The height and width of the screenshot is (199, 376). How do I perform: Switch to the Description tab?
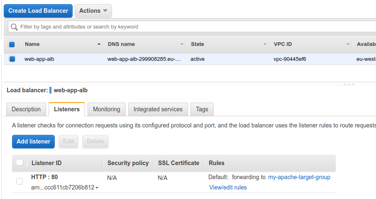coord(26,109)
